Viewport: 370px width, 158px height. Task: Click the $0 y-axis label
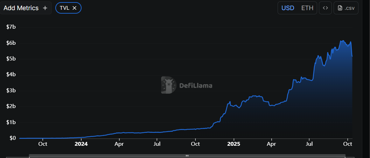tap(13, 138)
